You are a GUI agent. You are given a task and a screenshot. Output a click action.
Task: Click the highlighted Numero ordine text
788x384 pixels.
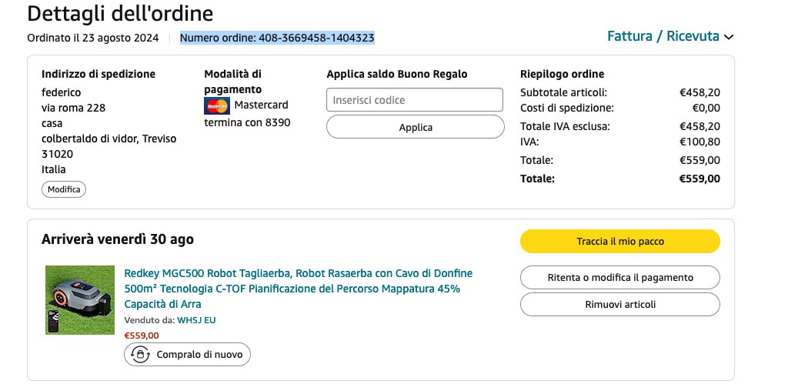tap(277, 38)
